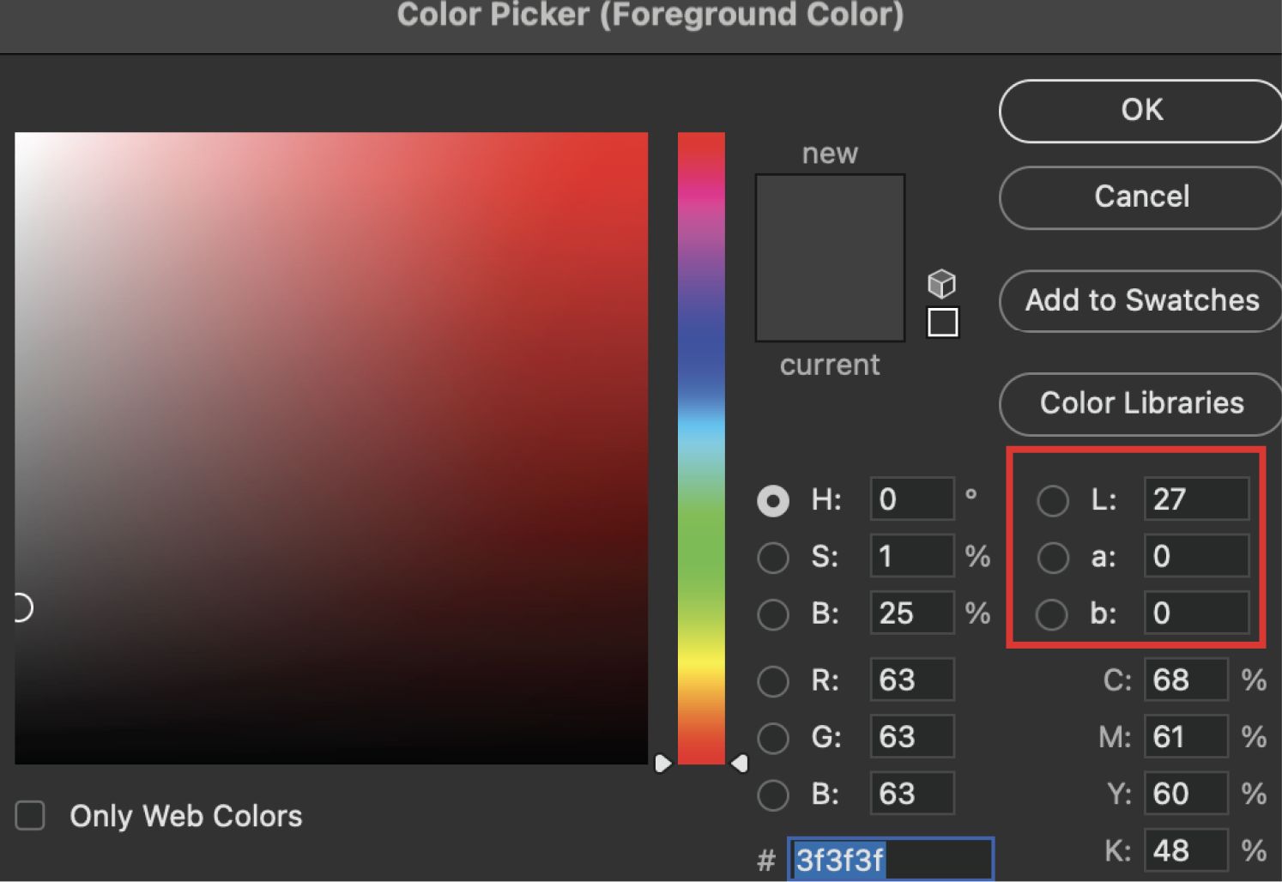Click the C cyan percentage field

pyautogui.click(x=1186, y=680)
